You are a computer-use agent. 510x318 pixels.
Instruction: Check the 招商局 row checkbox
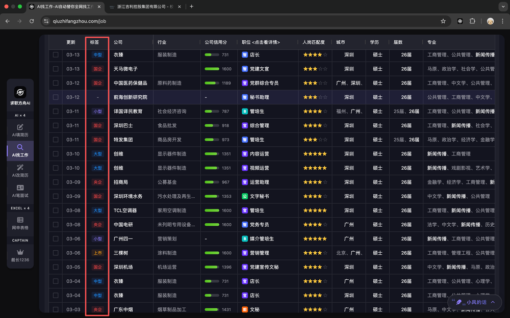(56, 182)
